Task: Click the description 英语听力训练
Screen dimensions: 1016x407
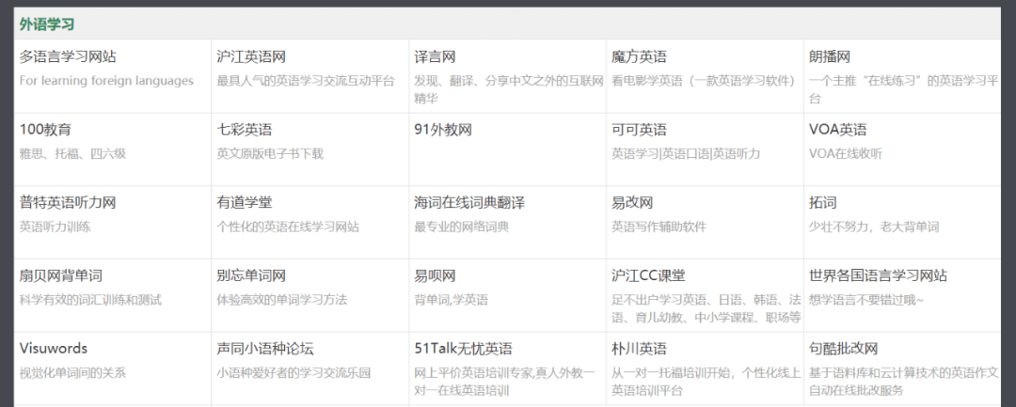Action: 56,227
